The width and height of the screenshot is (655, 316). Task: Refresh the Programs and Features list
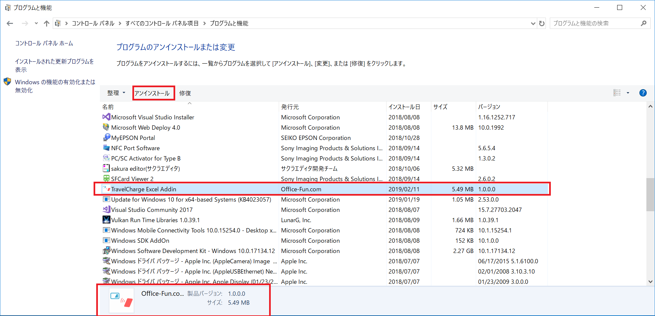tap(542, 23)
